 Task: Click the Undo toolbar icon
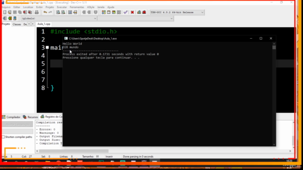coord(45,12)
